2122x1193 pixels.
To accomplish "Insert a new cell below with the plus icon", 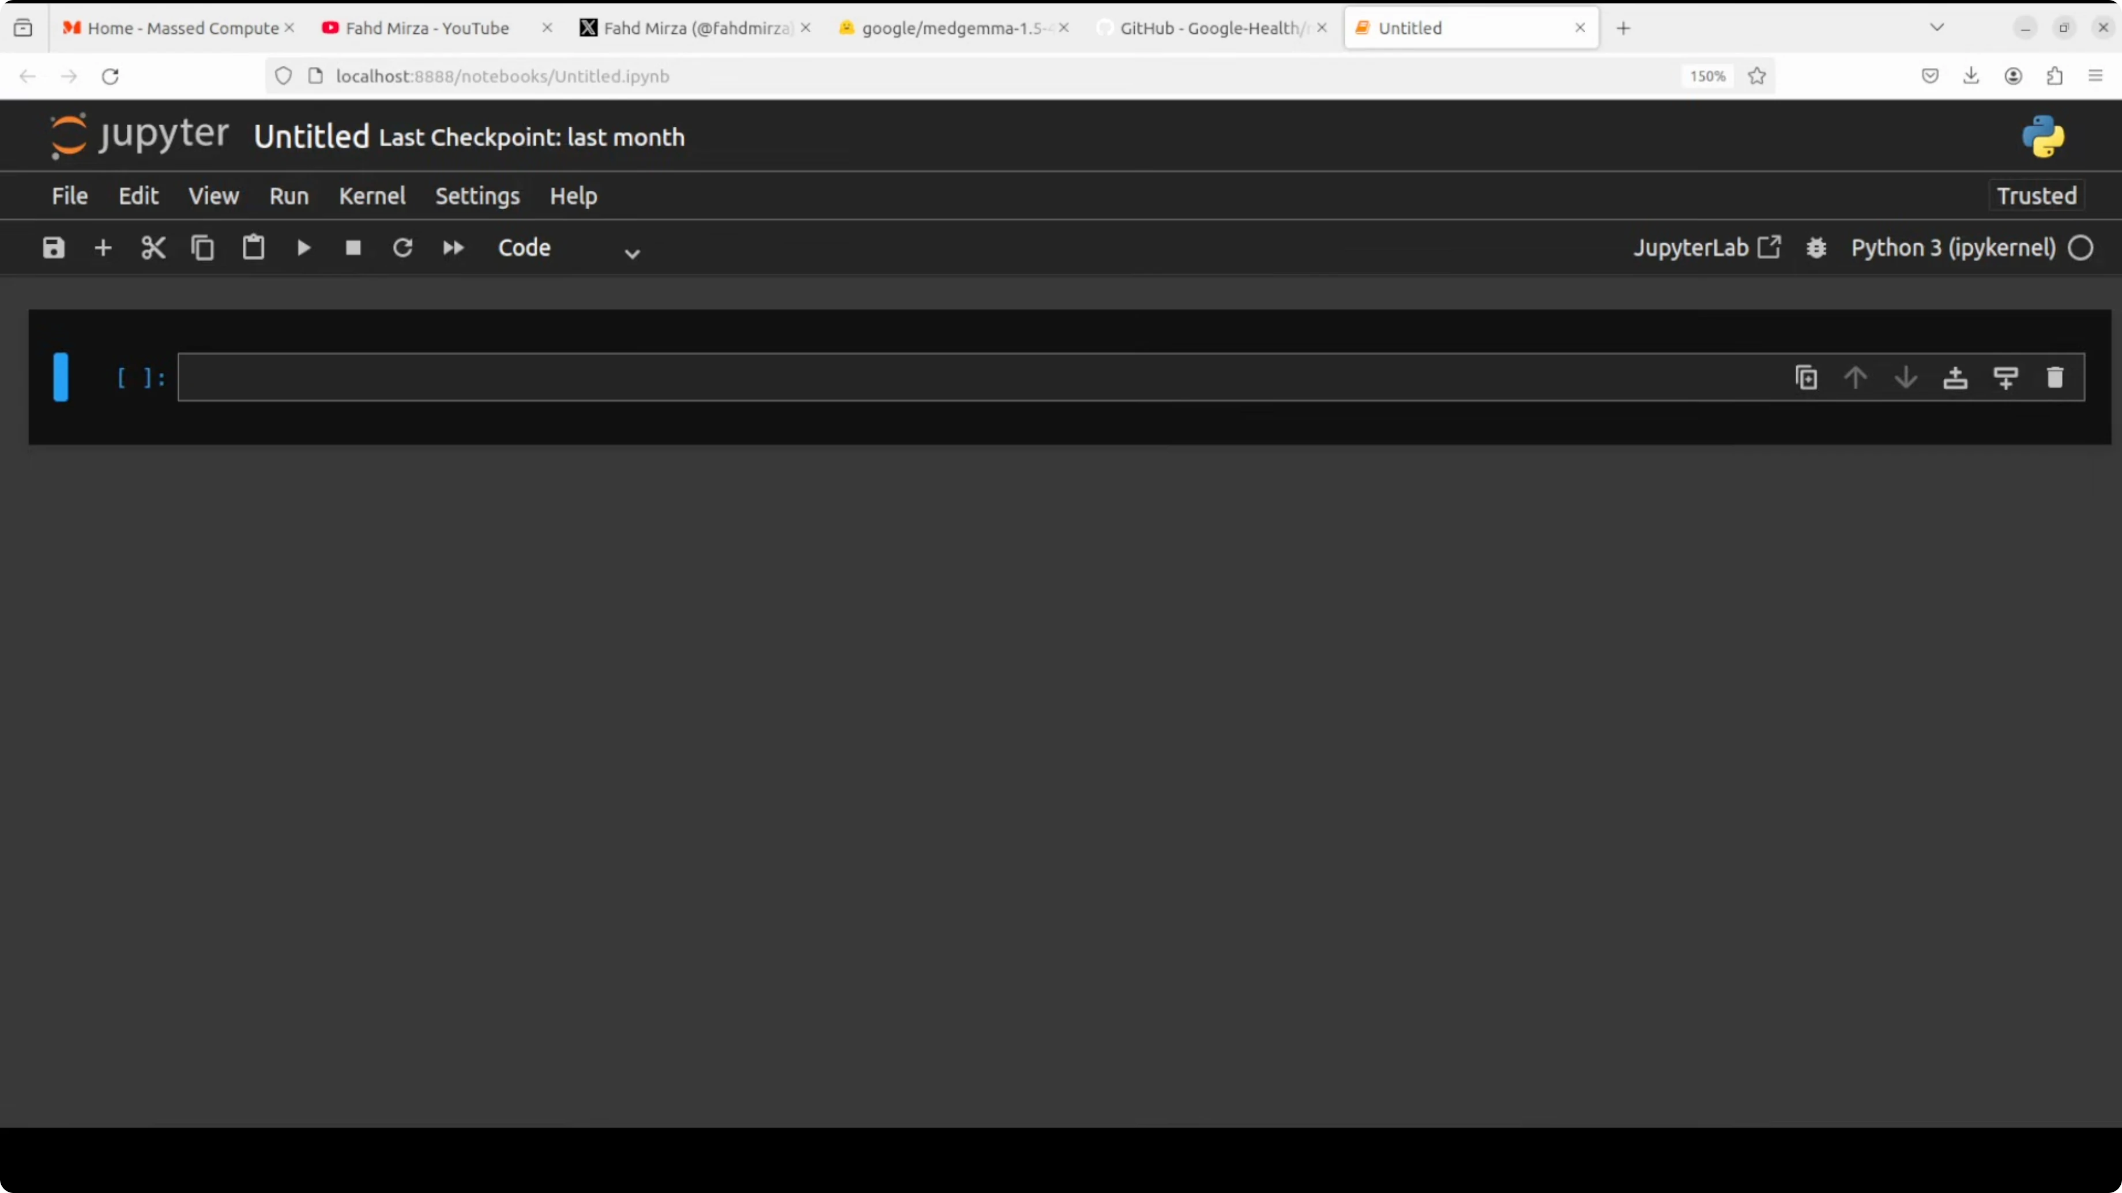I will coord(103,248).
